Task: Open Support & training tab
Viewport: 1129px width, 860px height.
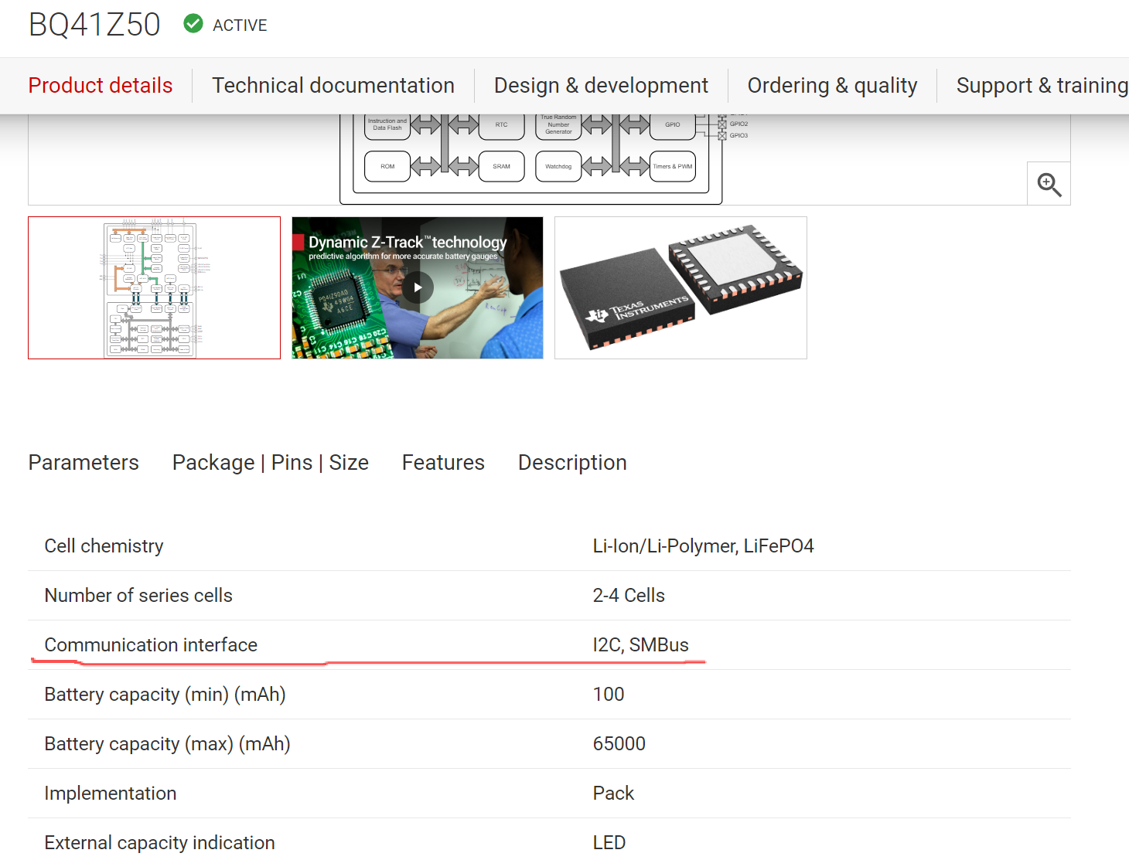Action: click(1042, 85)
